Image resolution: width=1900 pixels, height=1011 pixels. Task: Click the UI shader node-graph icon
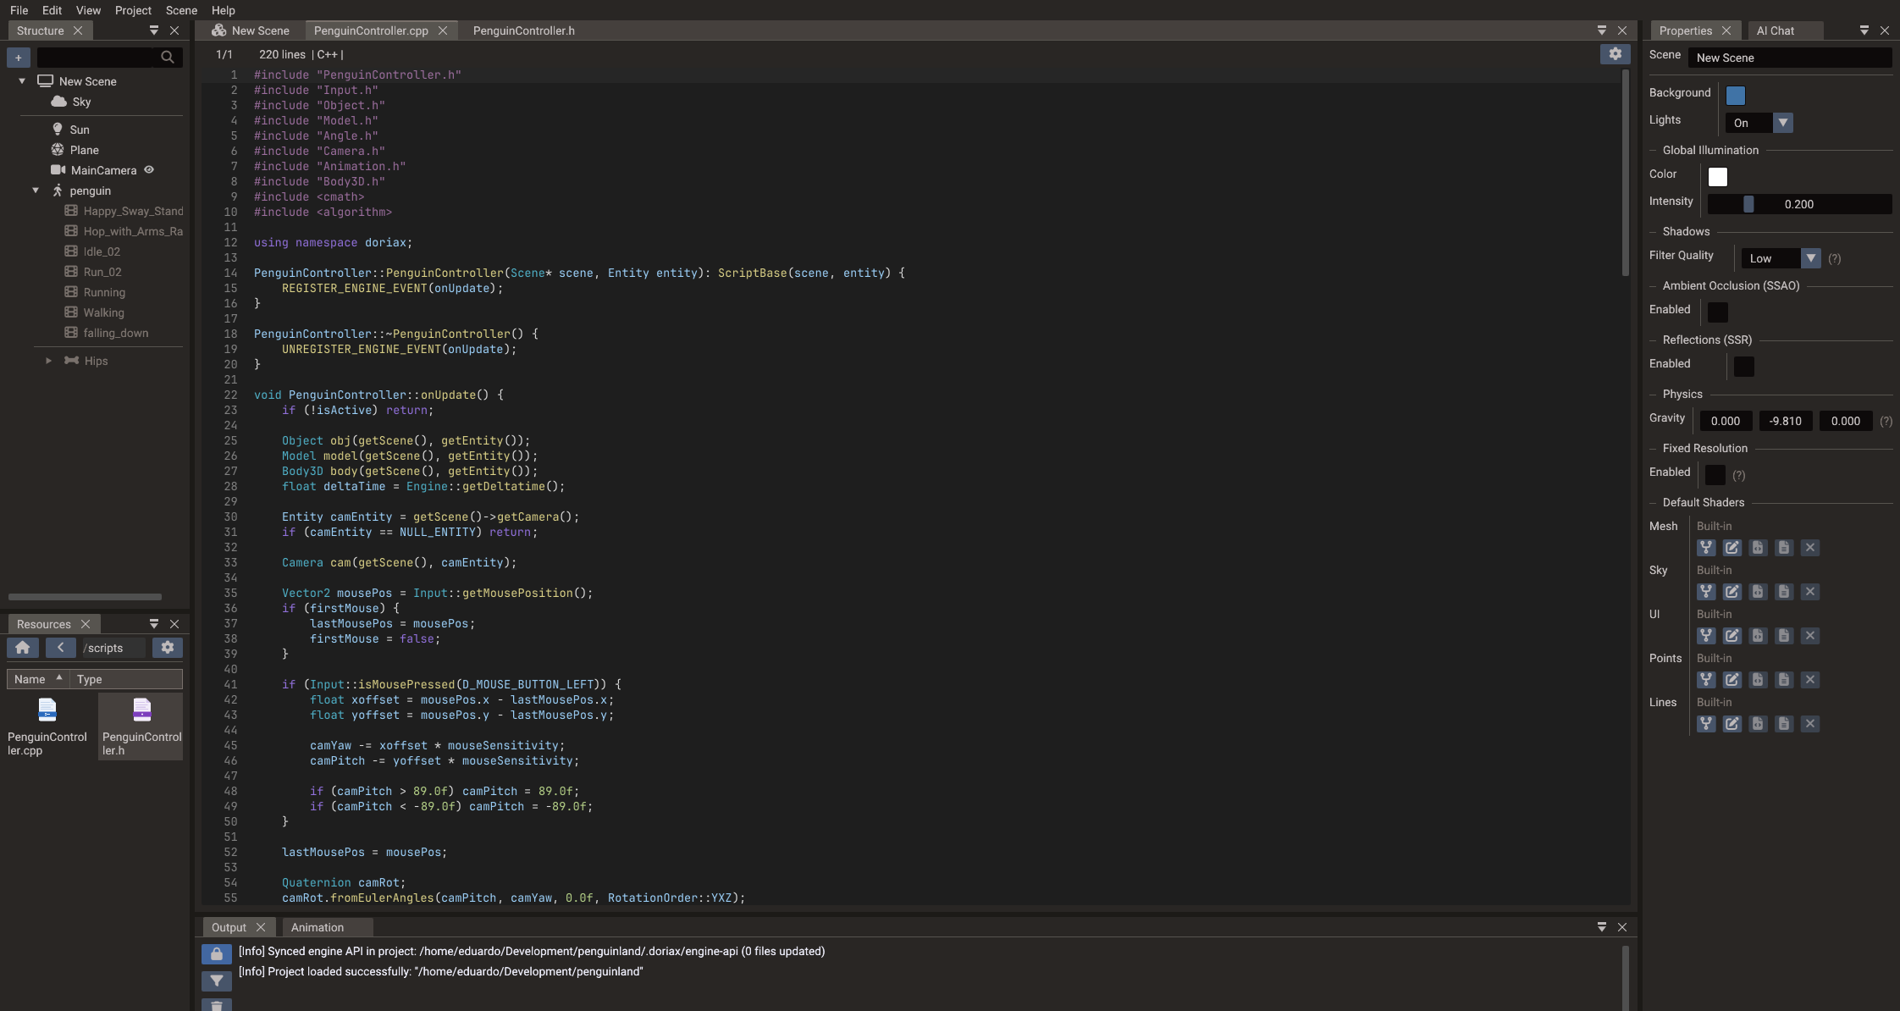pos(1706,636)
